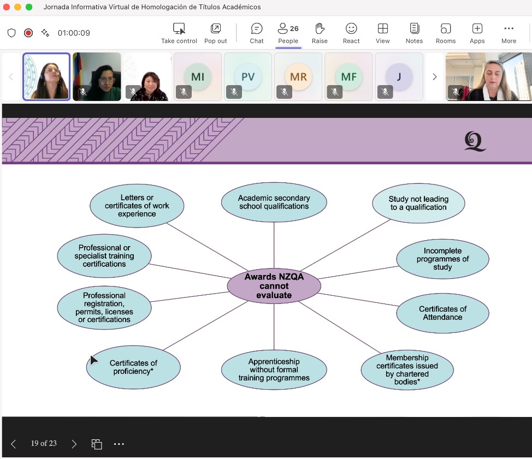Click muted mic icon on MI tile
Screen dimensions: 532x459
point(184,92)
